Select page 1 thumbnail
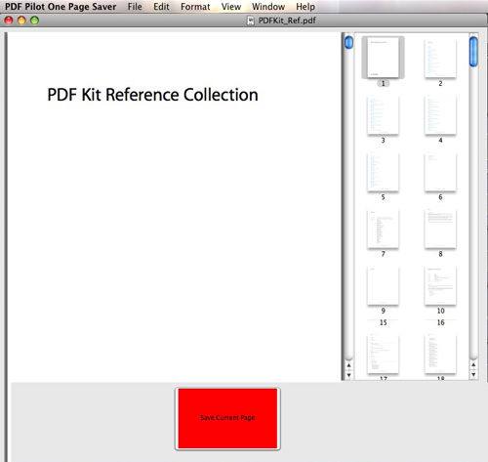This screenshot has width=488, height=462. click(383, 58)
